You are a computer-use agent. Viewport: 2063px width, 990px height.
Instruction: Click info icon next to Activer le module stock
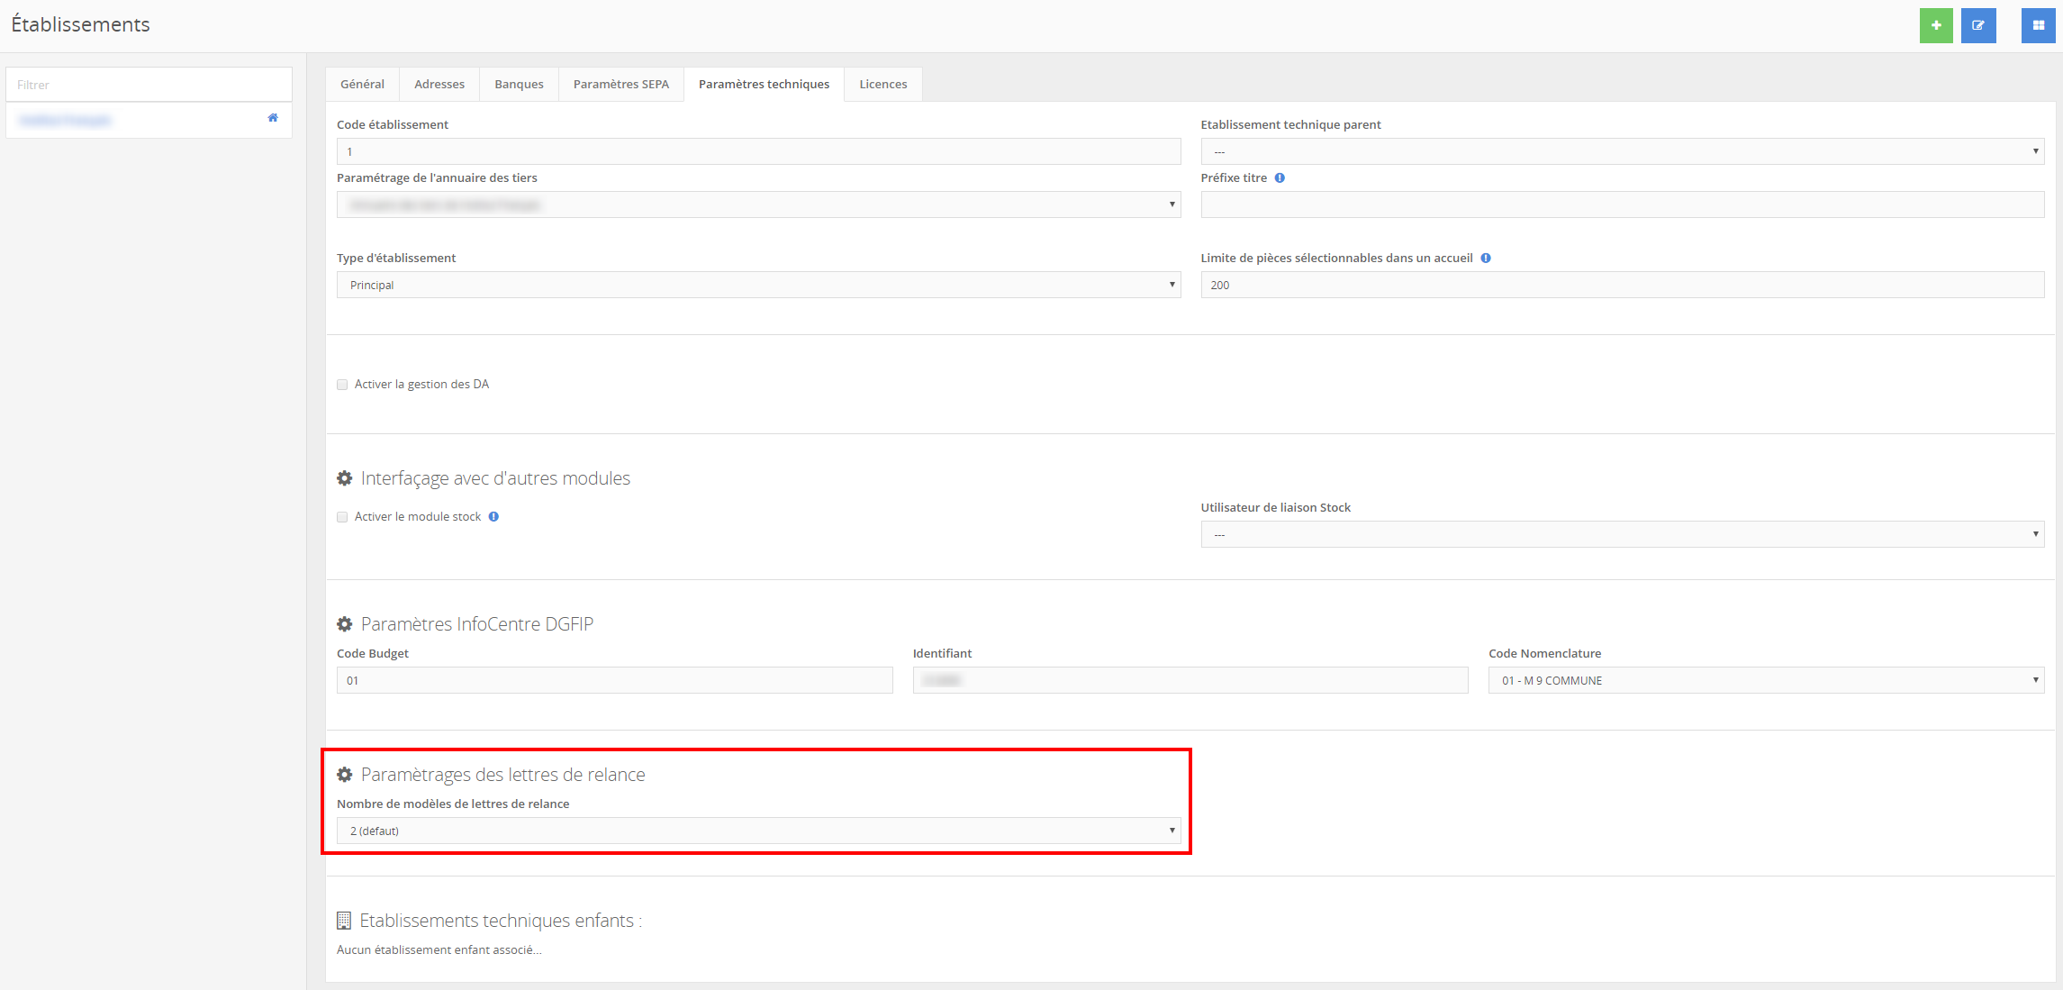click(493, 517)
